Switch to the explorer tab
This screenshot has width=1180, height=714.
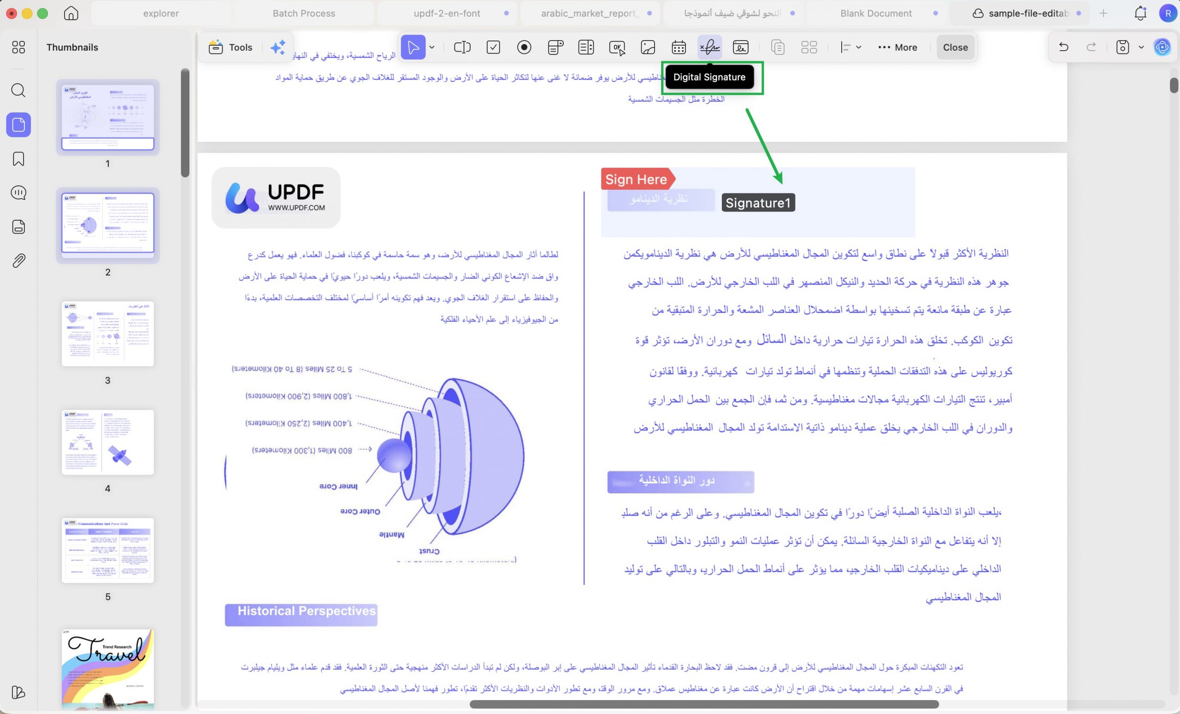[161, 13]
